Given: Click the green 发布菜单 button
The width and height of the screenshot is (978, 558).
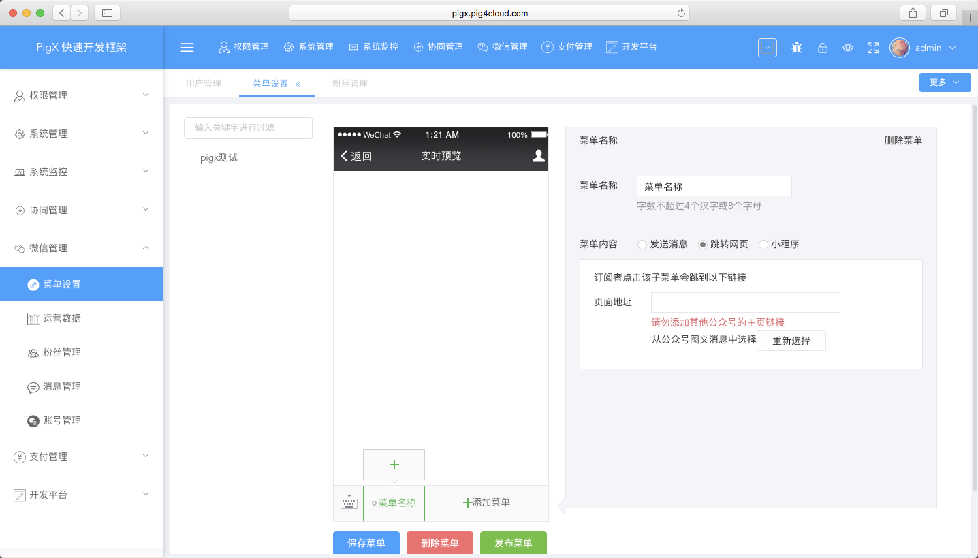Looking at the screenshot, I should pos(514,543).
